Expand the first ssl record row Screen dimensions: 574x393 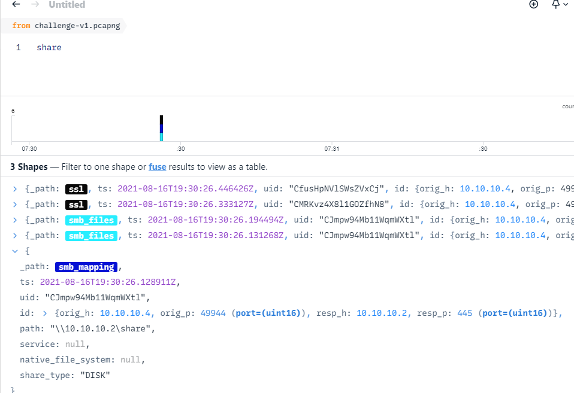click(x=15, y=189)
